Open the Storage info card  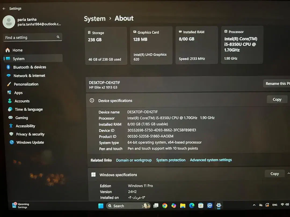click(x=106, y=46)
